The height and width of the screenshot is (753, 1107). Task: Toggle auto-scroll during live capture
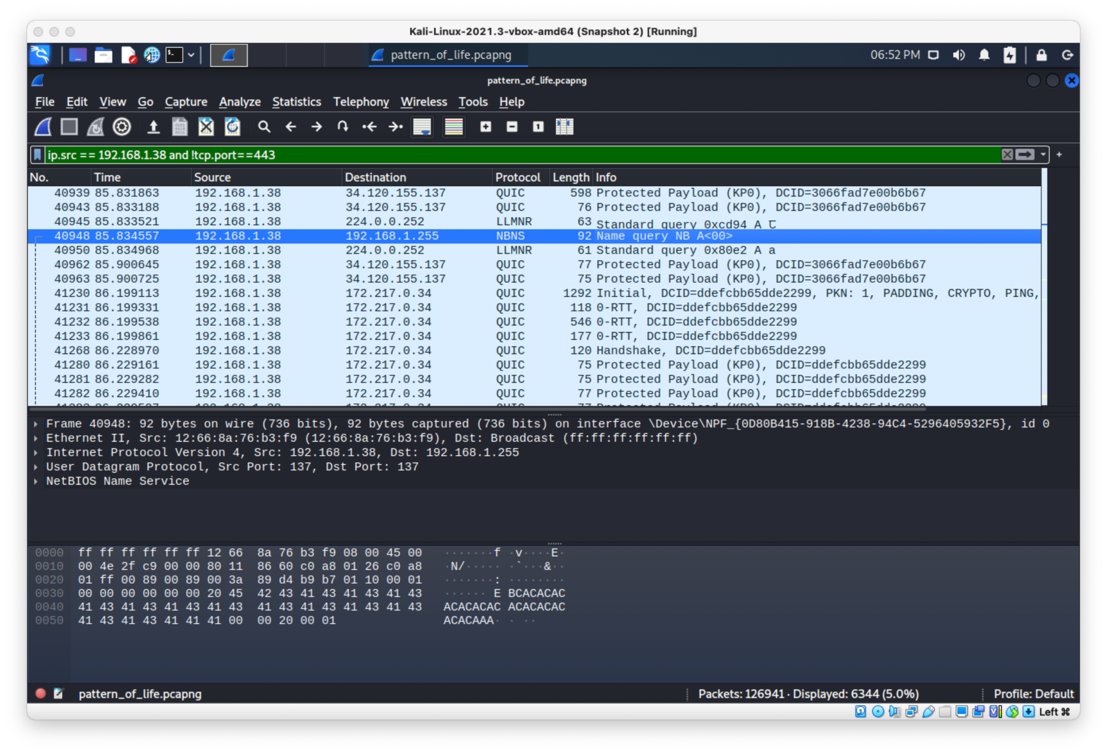click(422, 127)
